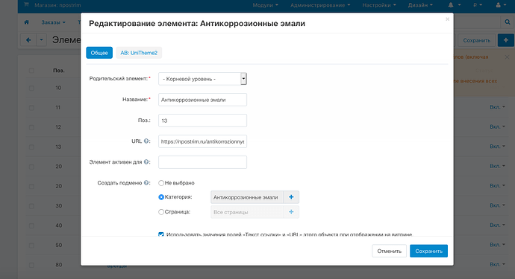Image resolution: width=515 pixels, height=279 pixels.
Task: Open the Заказы dropdown menu
Action: (53, 22)
